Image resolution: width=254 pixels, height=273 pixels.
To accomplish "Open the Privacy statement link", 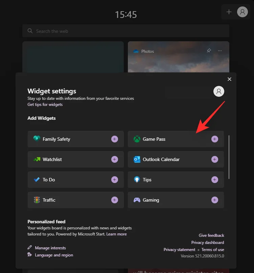I will click(180, 250).
